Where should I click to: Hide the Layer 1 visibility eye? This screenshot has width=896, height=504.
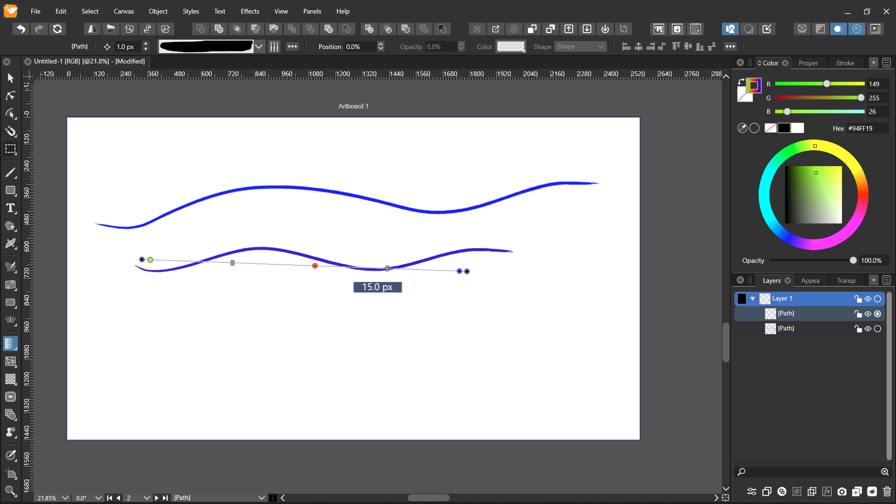[x=868, y=299]
